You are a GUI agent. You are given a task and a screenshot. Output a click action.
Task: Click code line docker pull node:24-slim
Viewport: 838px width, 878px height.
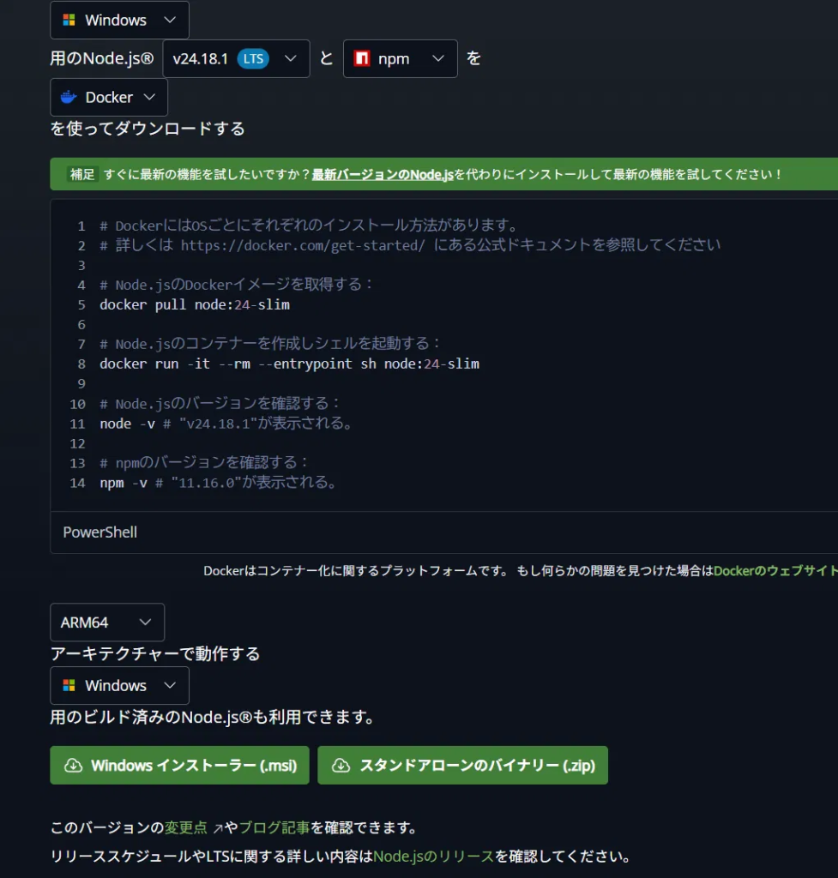(x=195, y=304)
